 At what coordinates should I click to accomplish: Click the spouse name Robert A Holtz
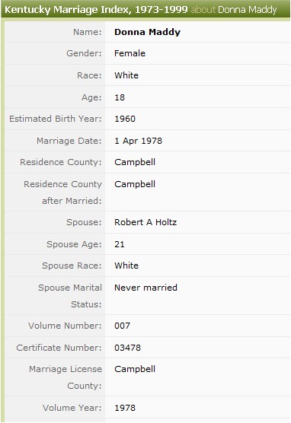click(x=145, y=222)
